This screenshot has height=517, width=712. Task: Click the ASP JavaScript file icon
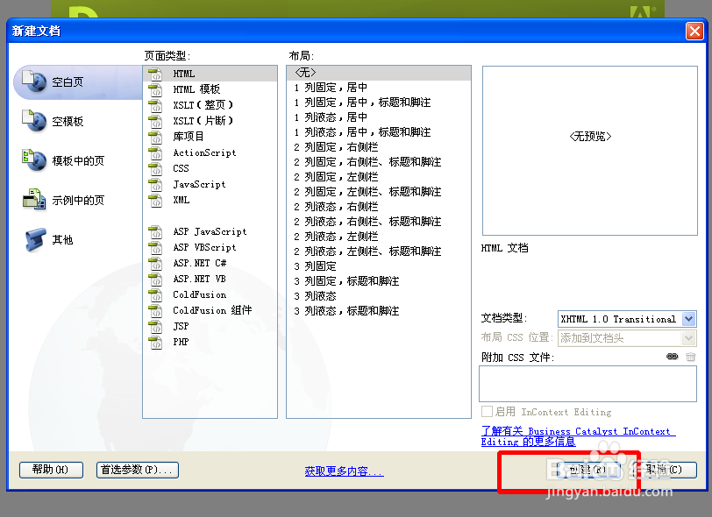click(155, 232)
